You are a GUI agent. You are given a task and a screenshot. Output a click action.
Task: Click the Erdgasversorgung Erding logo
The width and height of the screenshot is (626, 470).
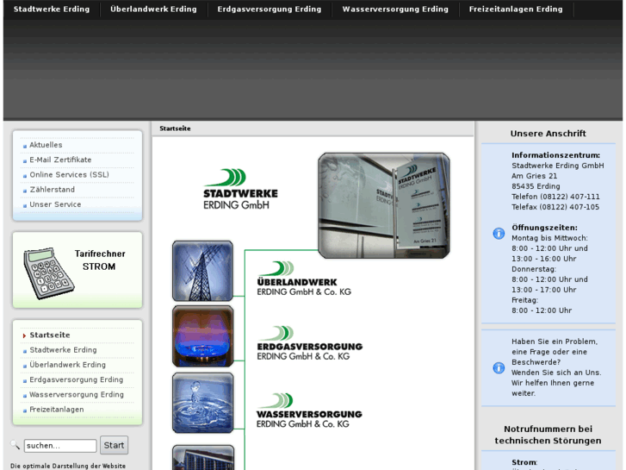click(310, 343)
